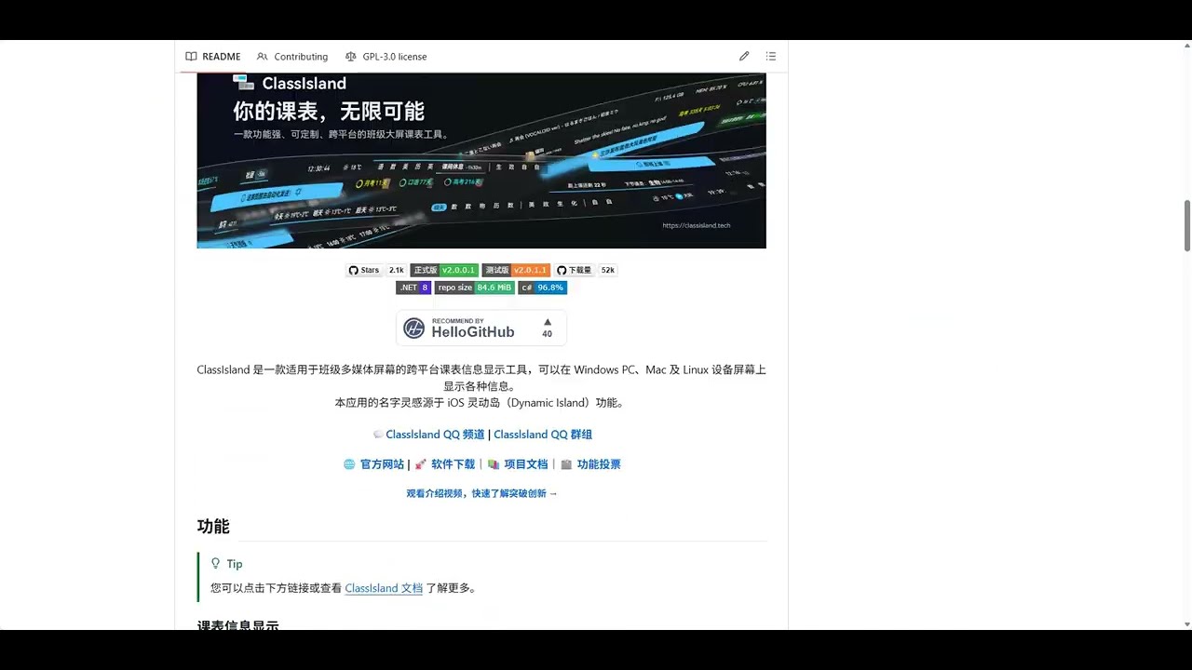Open the ClassIsland QQ 频道 link
This screenshot has width=1192, height=670.
point(435,435)
